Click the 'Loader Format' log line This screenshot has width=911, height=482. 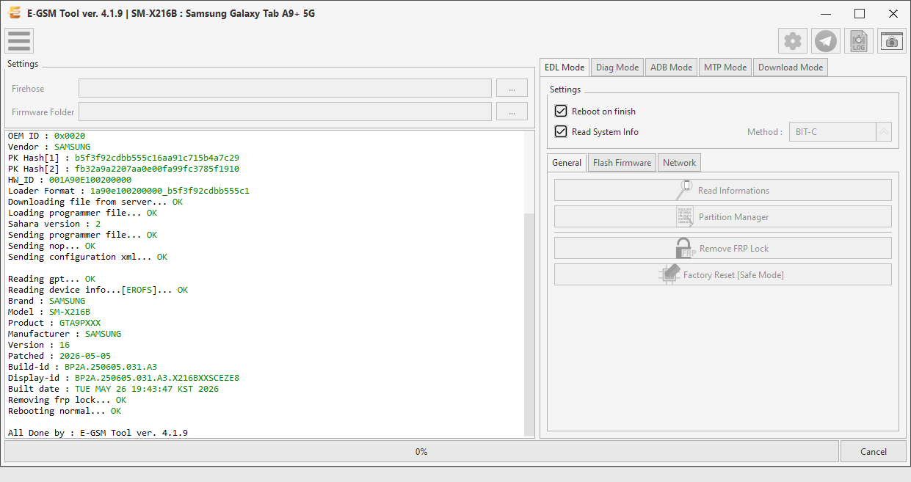point(128,191)
